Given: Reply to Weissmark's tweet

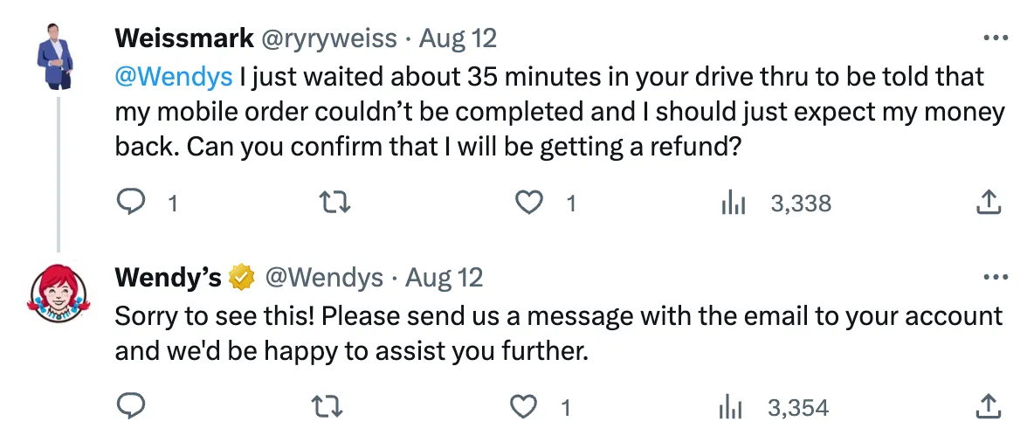Looking at the screenshot, I should coord(130,204).
